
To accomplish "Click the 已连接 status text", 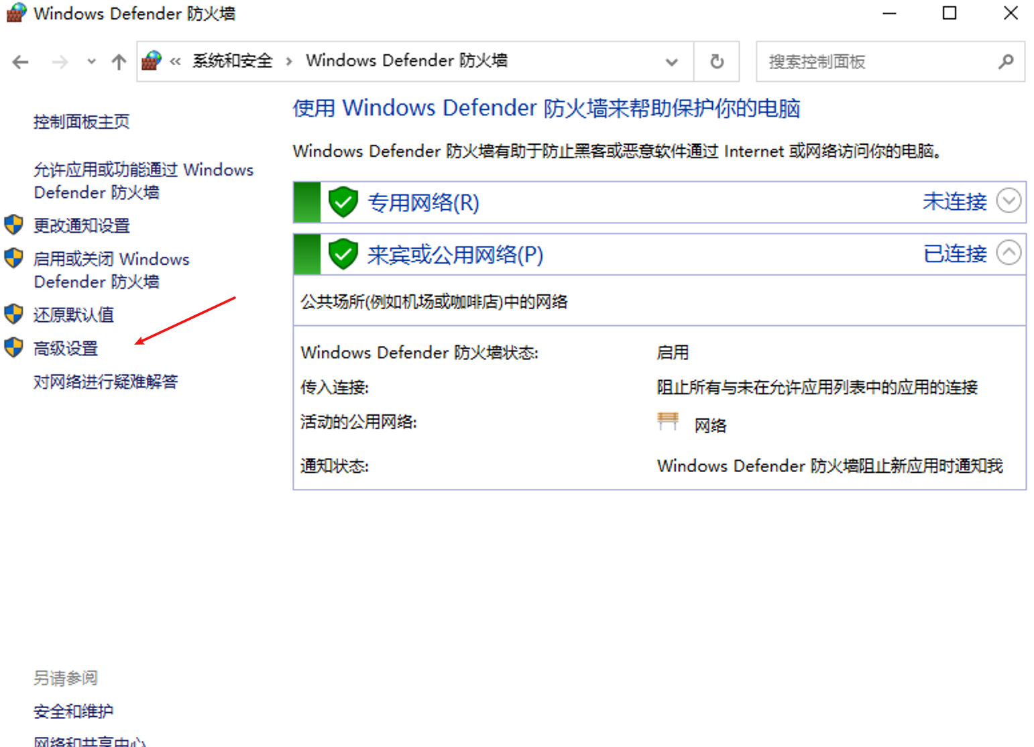I will [x=955, y=253].
